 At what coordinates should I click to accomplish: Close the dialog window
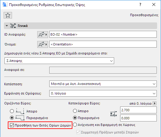point(154,4)
